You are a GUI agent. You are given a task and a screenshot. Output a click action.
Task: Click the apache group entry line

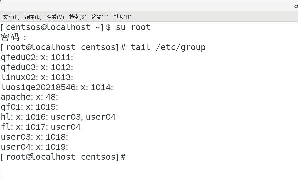click(29, 97)
